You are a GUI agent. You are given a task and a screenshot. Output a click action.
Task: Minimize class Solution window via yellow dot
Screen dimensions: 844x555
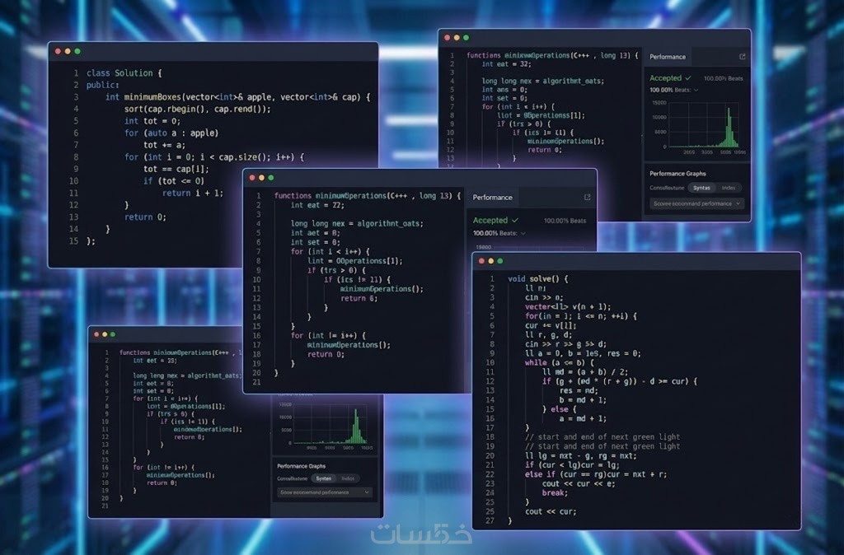(68, 51)
